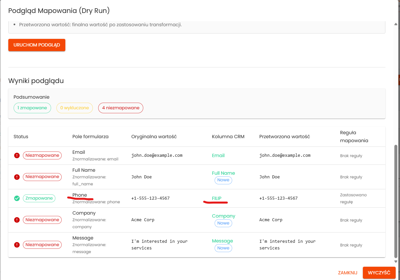
Task: Click the Message CRM column link
Action: (222, 241)
